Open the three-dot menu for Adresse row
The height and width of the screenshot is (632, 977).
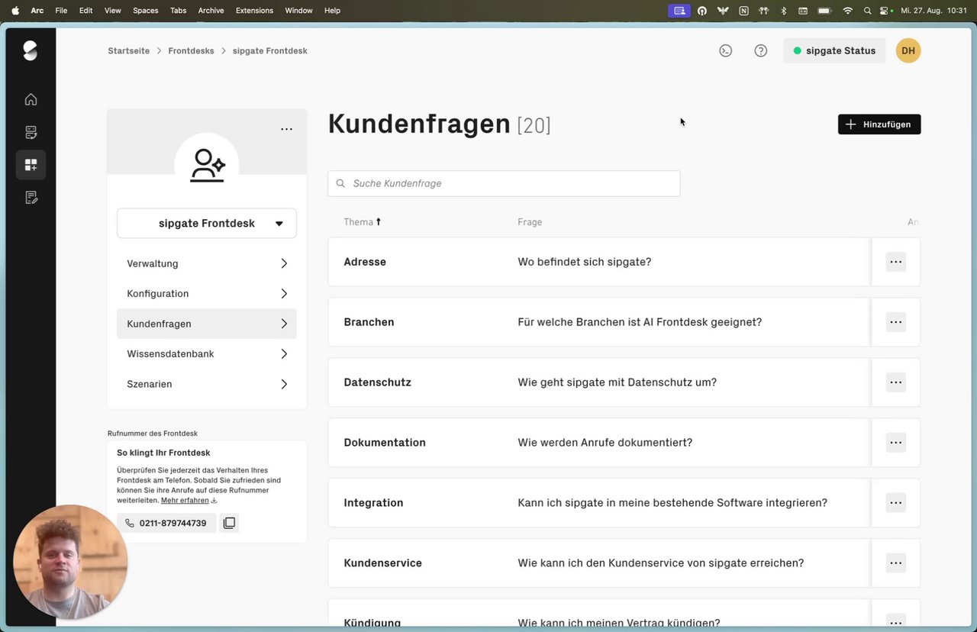896,262
